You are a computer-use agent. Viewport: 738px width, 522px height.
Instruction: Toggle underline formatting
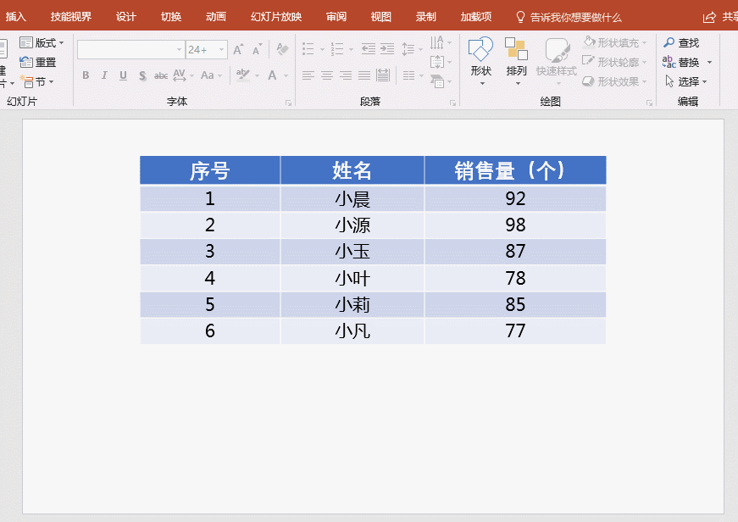[123, 75]
